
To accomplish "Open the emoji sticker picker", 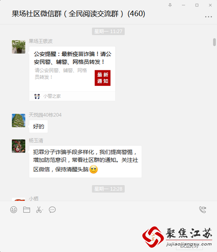I will click(13, 210).
